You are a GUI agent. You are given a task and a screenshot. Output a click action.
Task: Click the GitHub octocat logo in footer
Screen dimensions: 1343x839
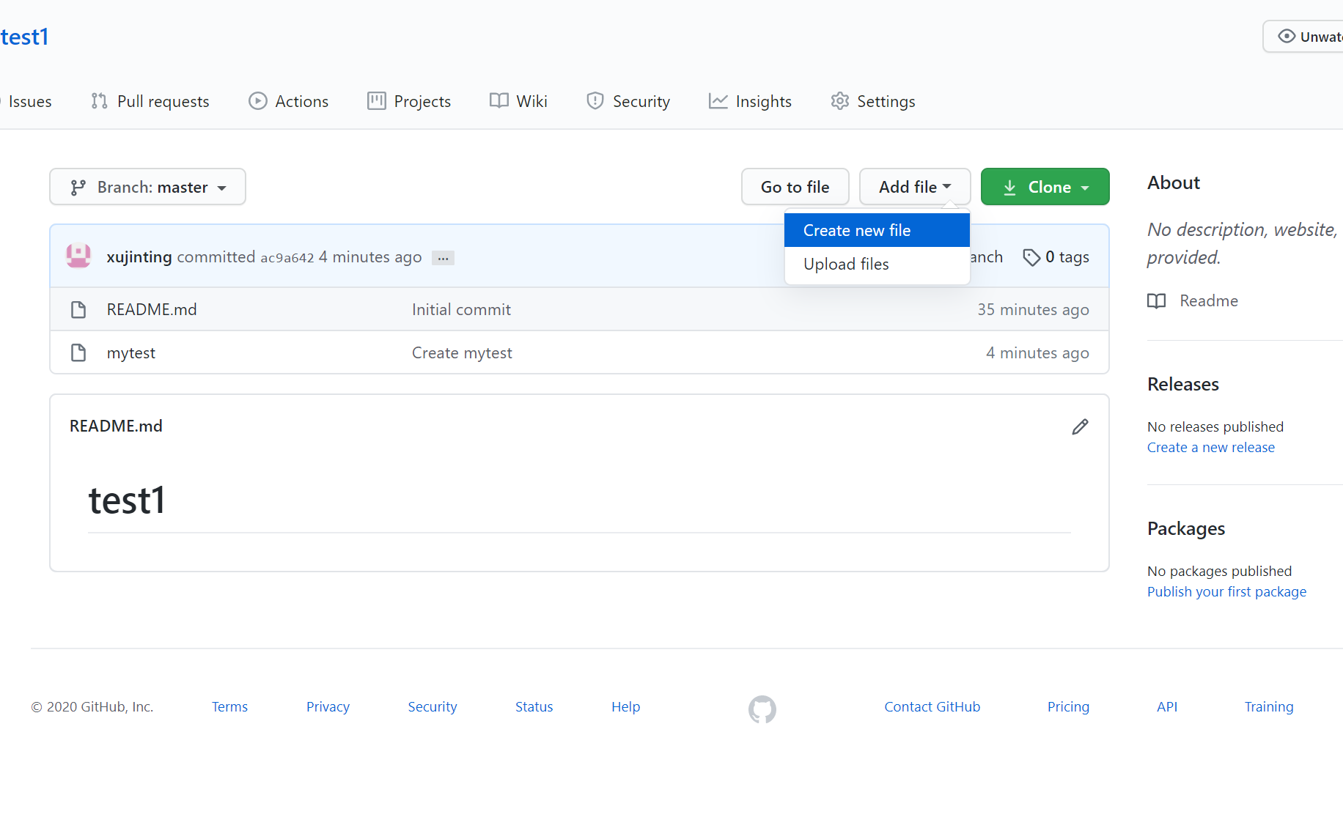(x=762, y=709)
